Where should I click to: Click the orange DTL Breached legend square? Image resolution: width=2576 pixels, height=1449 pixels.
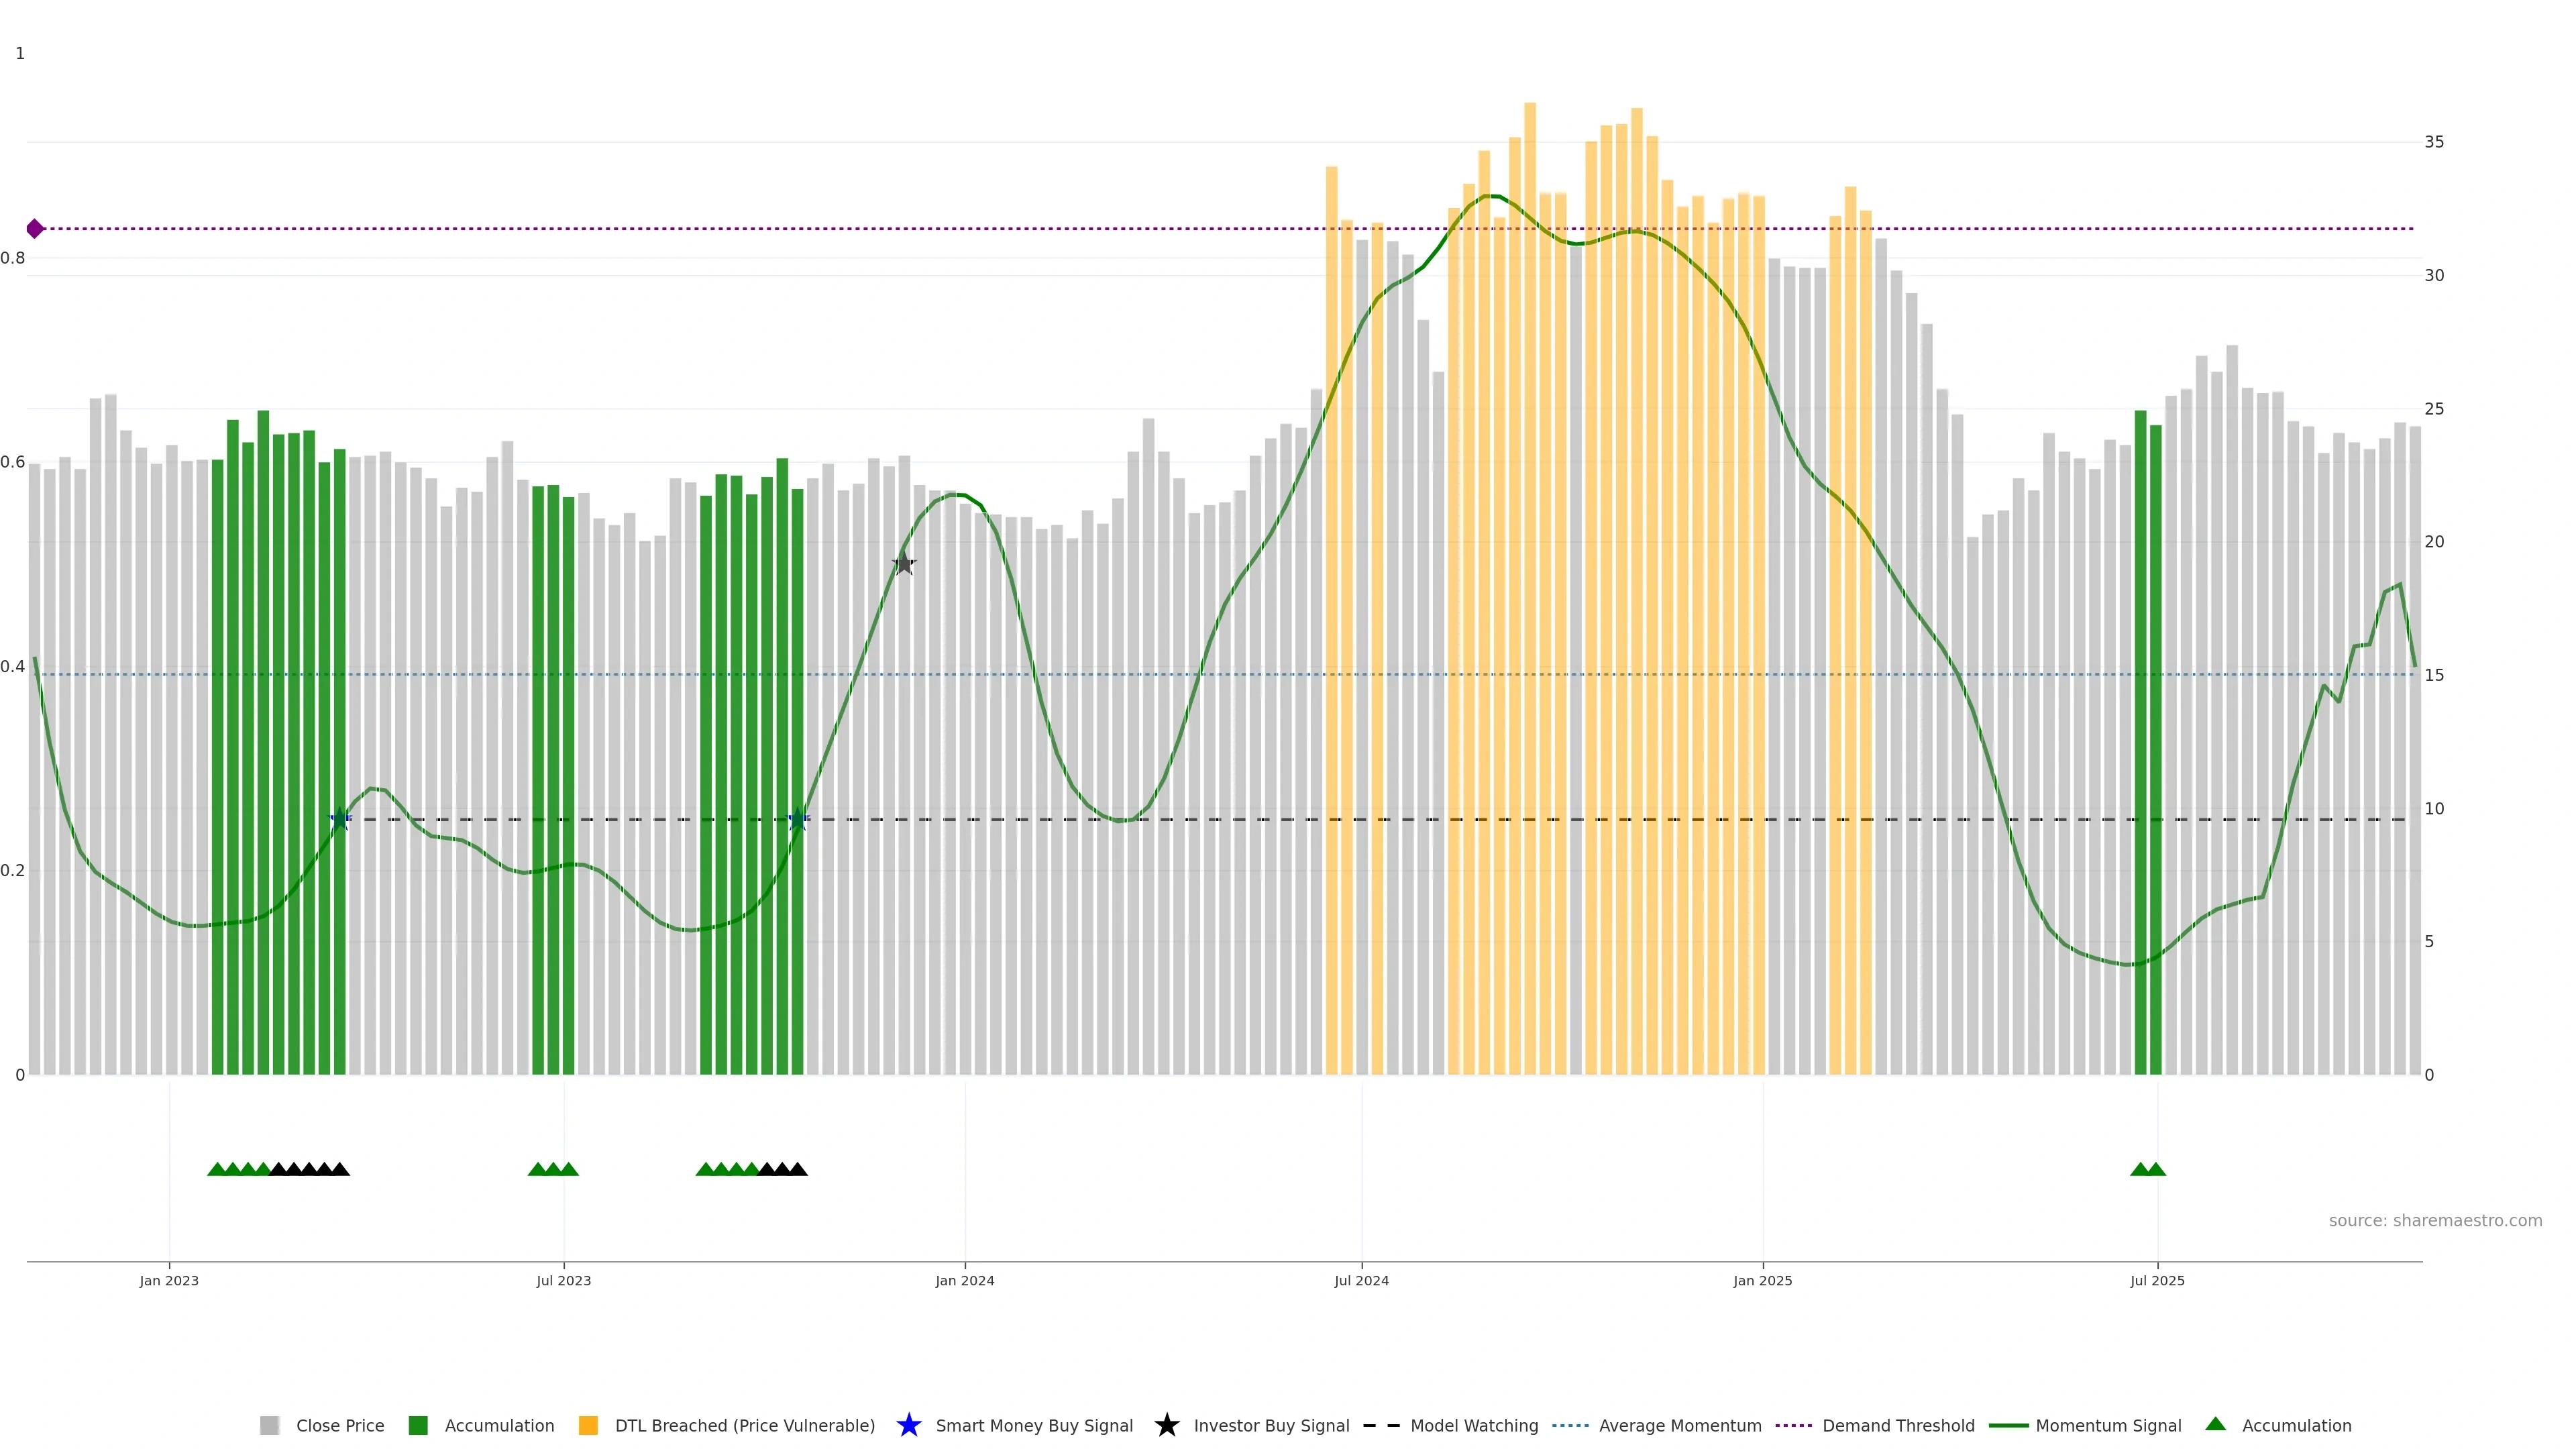click(x=588, y=1425)
